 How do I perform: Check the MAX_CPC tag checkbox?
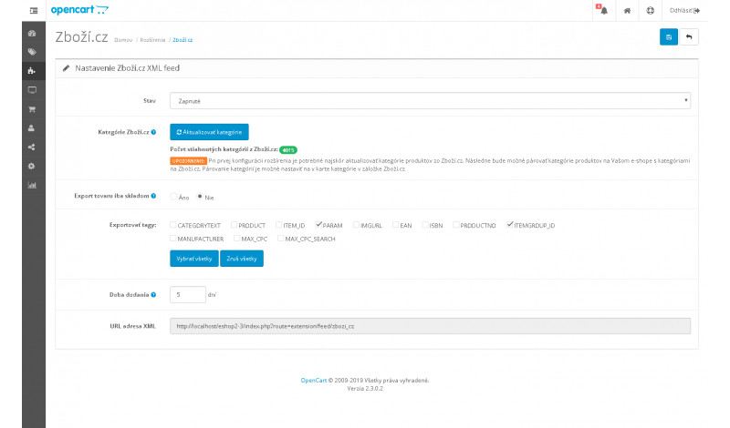[236, 239]
